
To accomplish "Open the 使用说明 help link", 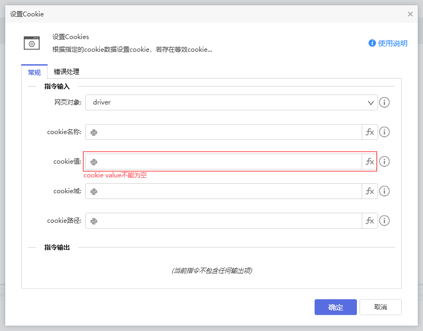I will [393, 43].
